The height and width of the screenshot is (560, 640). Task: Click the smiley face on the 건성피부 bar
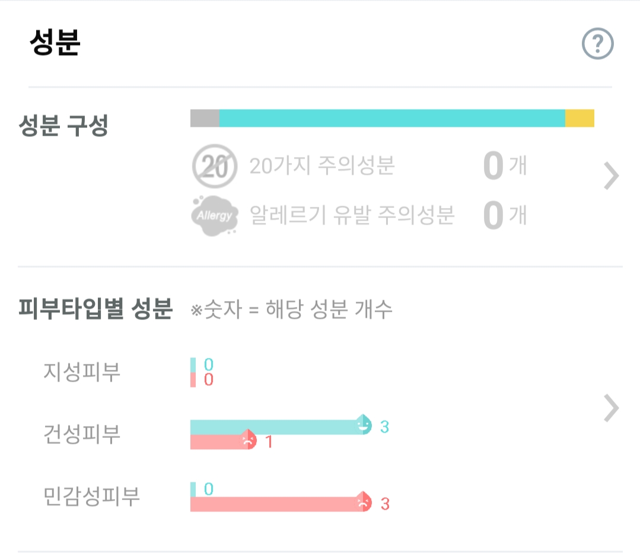pyautogui.click(x=364, y=425)
